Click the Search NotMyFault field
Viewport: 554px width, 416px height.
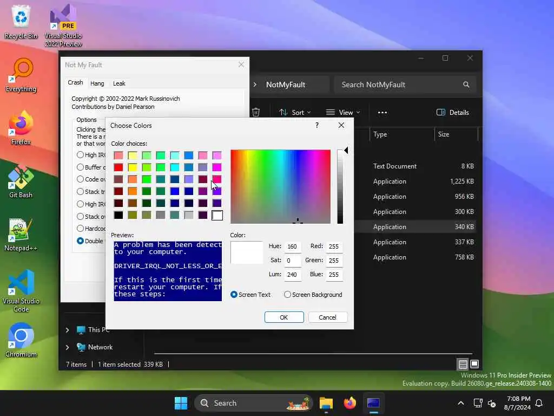pyautogui.click(x=405, y=84)
